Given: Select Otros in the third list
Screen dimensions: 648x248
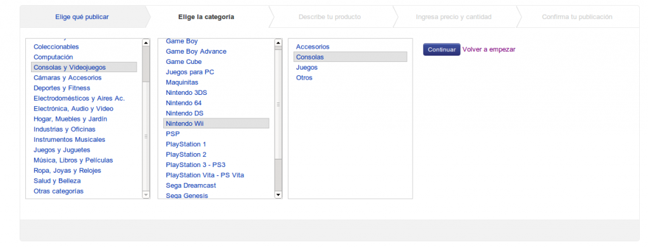Looking at the screenshot, I should 304,78.
